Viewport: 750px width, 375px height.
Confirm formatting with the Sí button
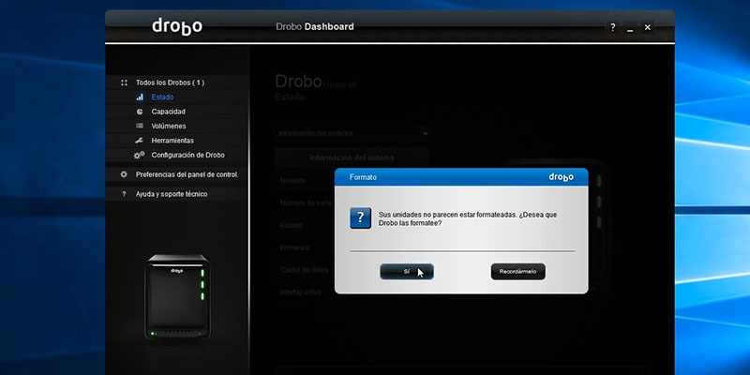[x=407, y=271]
